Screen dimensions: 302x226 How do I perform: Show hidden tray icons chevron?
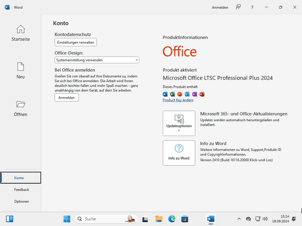(239, 219)
